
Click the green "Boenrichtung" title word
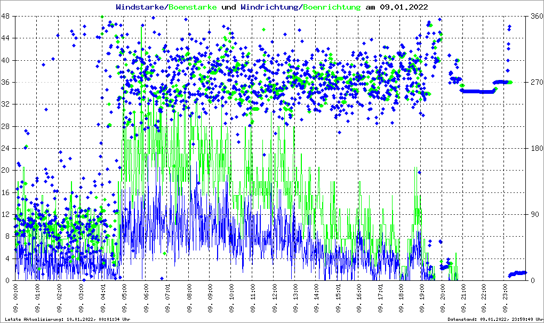(332, 7)
